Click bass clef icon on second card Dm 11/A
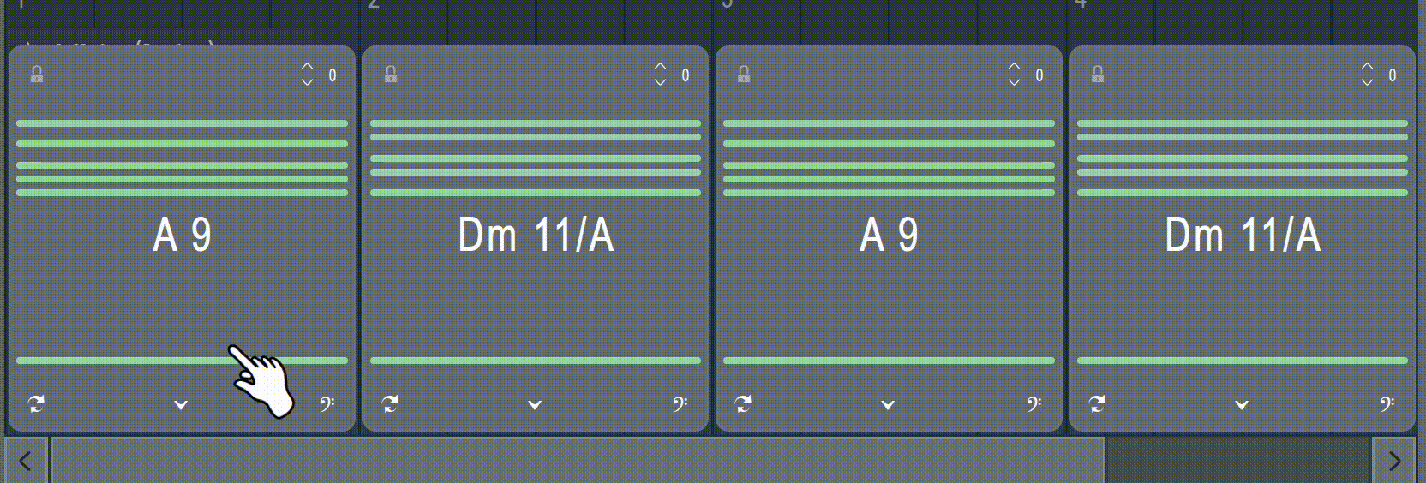The image size is (1426, 483). (x=680, y=403)
